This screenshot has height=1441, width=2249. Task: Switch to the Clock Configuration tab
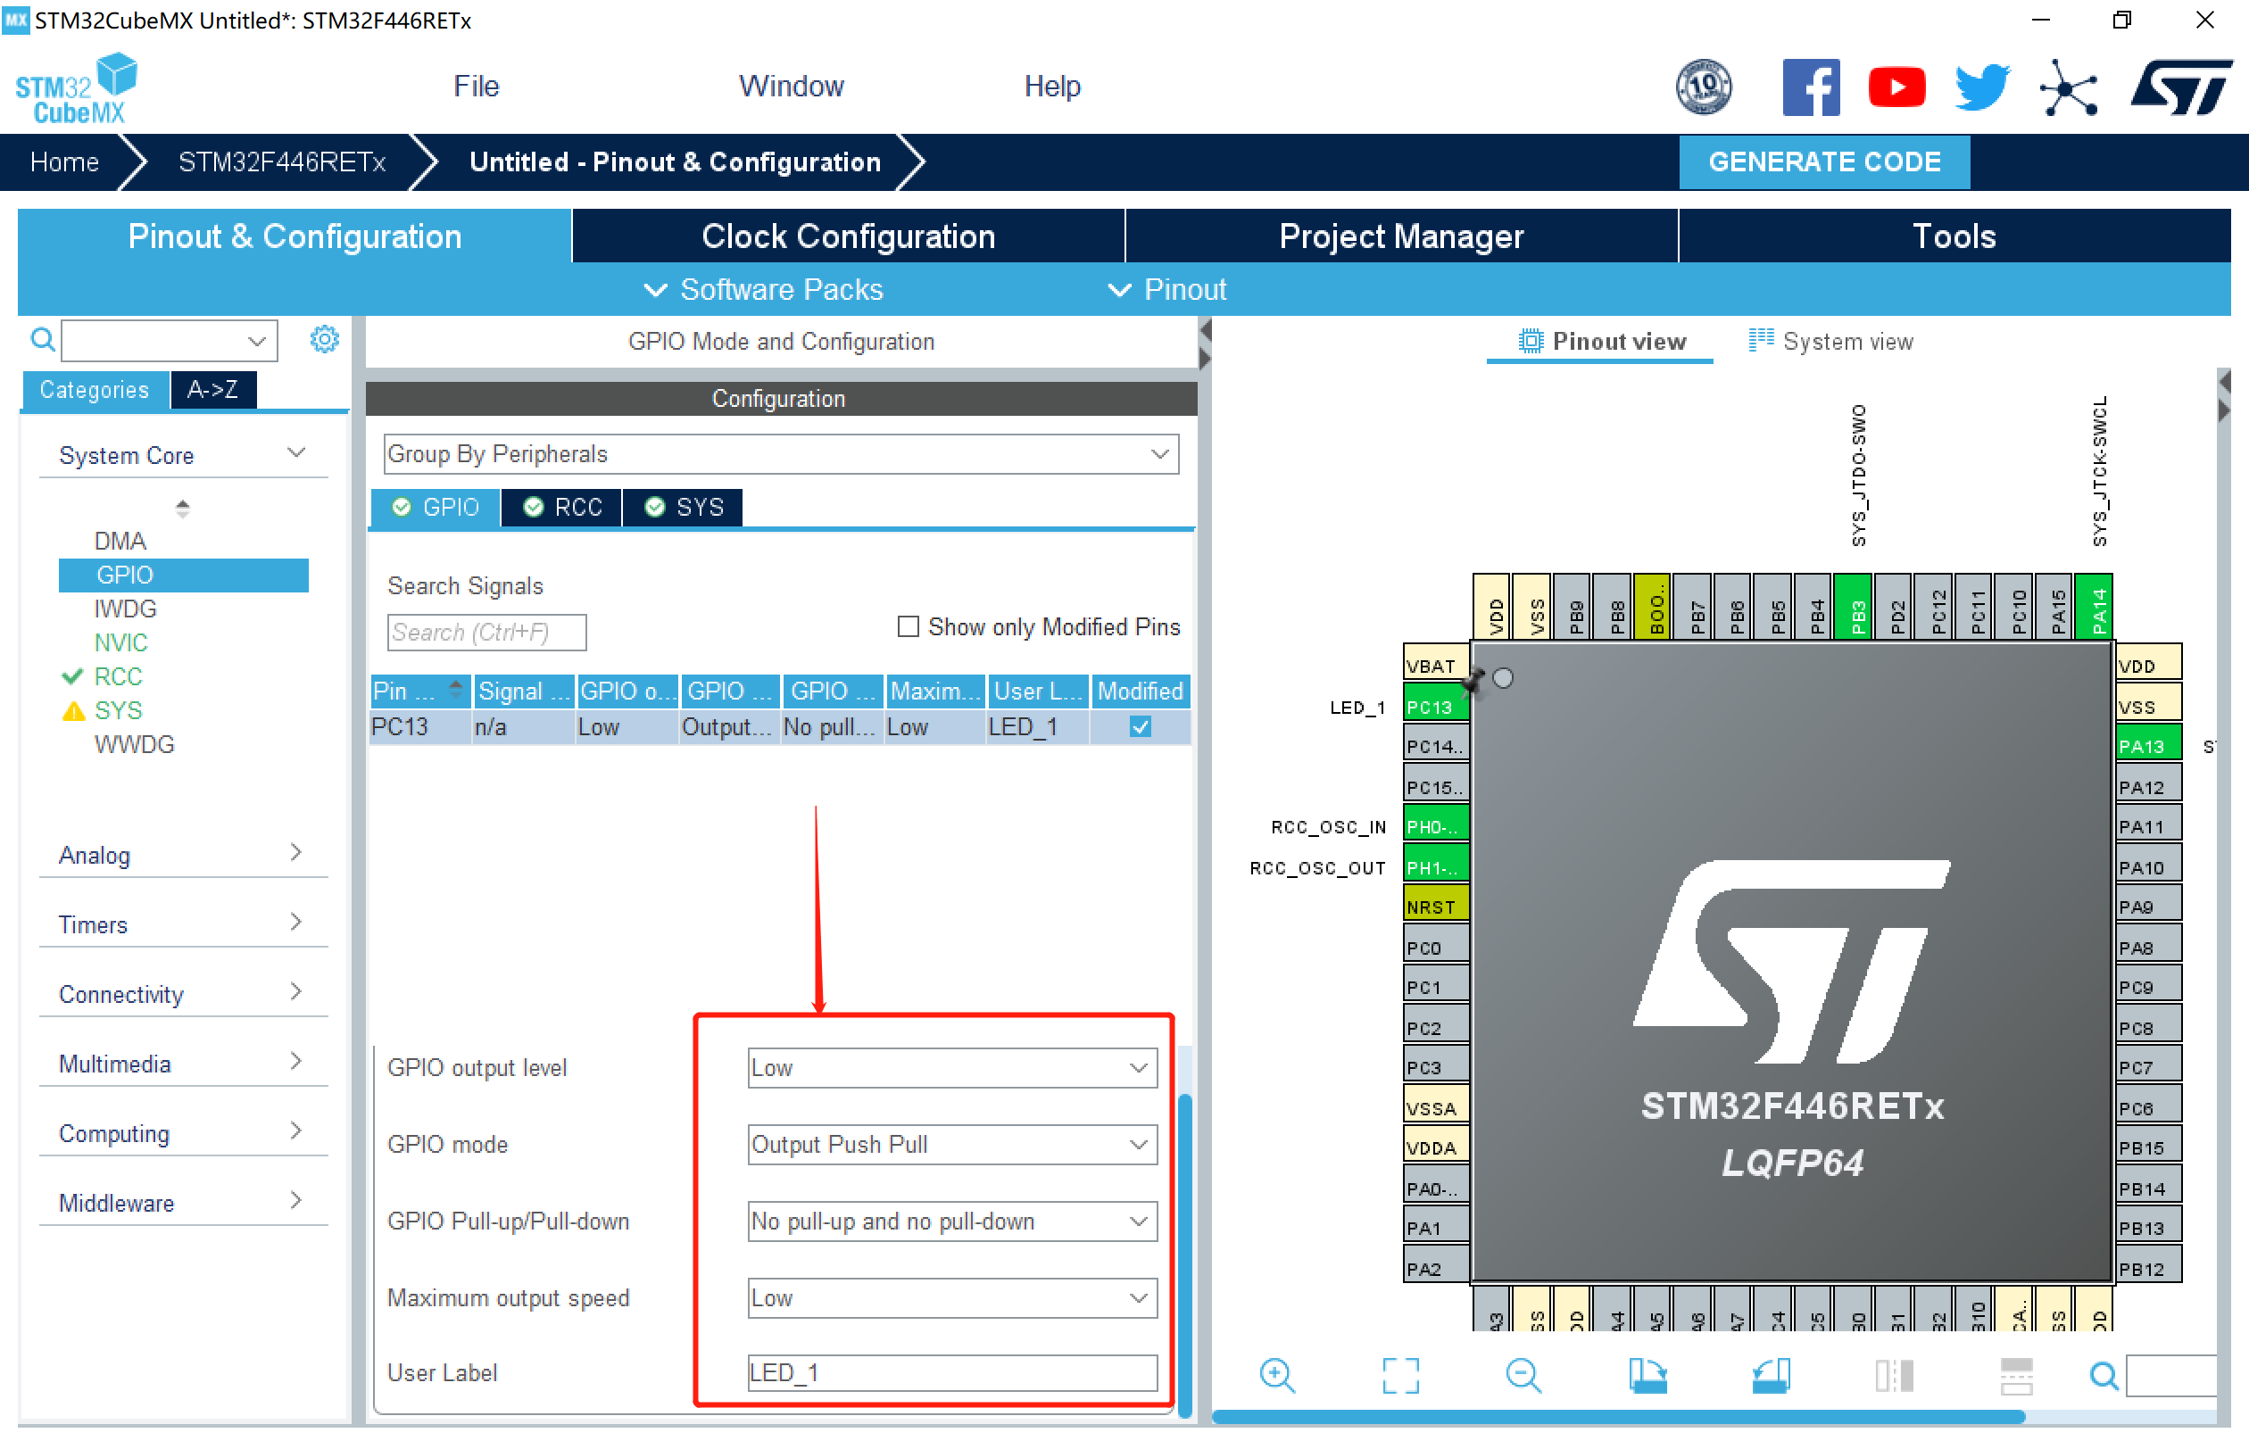pos(847,236)
